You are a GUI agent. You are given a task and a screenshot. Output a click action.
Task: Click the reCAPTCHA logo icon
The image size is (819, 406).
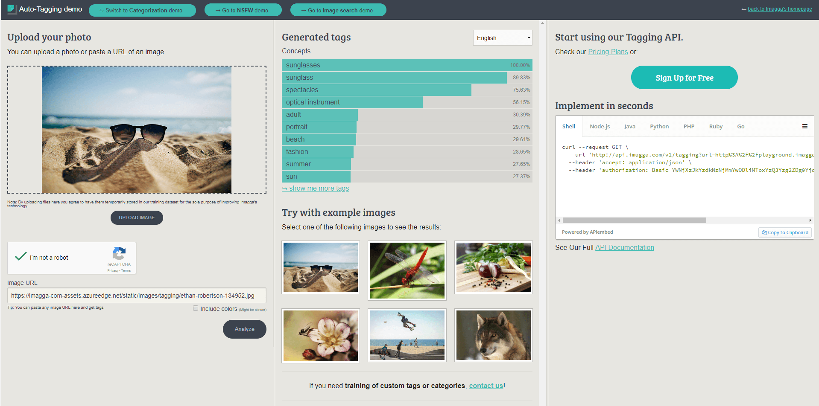(x=119, y=254)
